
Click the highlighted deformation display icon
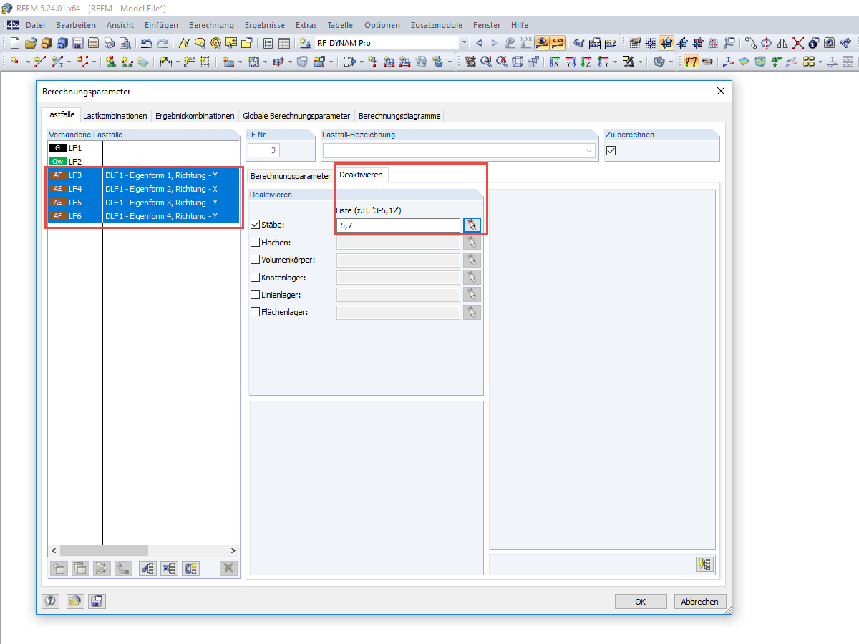click(x=691, y=62)
